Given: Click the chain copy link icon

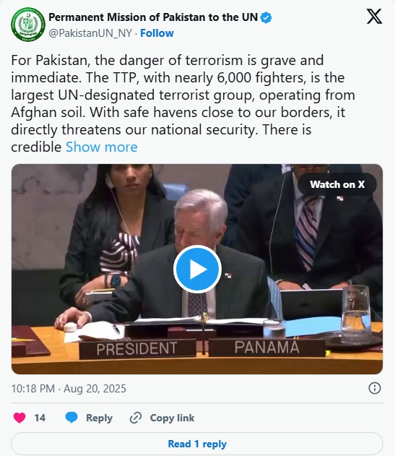Looking at the screenshot, I should [x=136, y=418].
